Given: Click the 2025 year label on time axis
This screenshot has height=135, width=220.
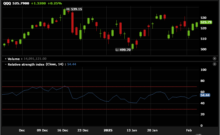Looking at the screenshot, I should [108, 130].
